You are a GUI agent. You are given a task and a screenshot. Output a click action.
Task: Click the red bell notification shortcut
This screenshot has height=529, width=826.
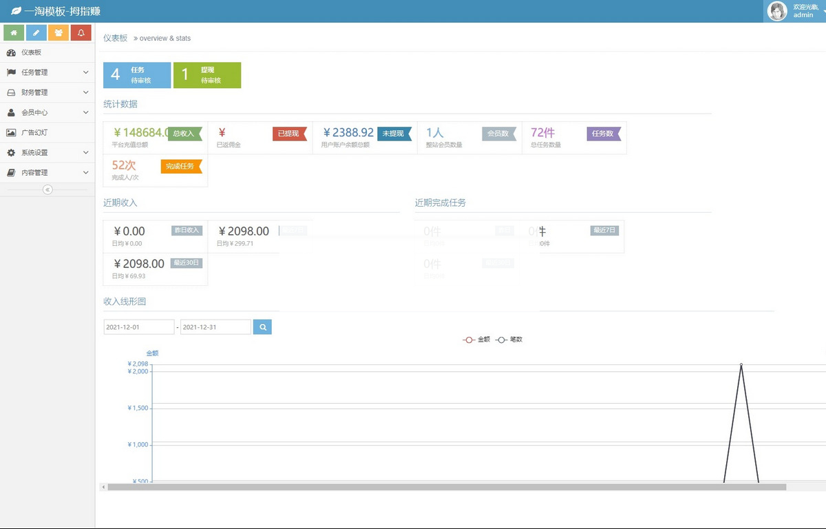81,32
